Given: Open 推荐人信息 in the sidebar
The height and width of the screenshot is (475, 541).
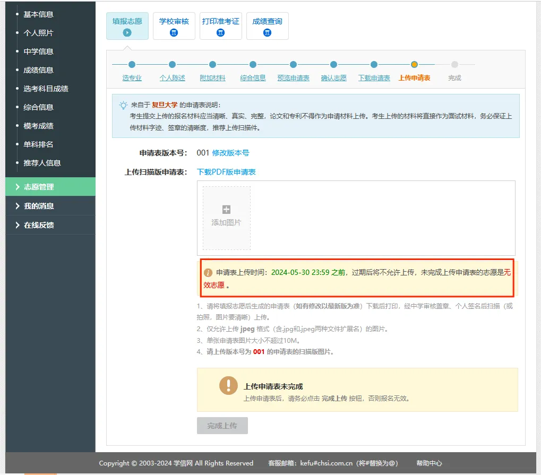Looking at the screenshot, I should [42, 163].
